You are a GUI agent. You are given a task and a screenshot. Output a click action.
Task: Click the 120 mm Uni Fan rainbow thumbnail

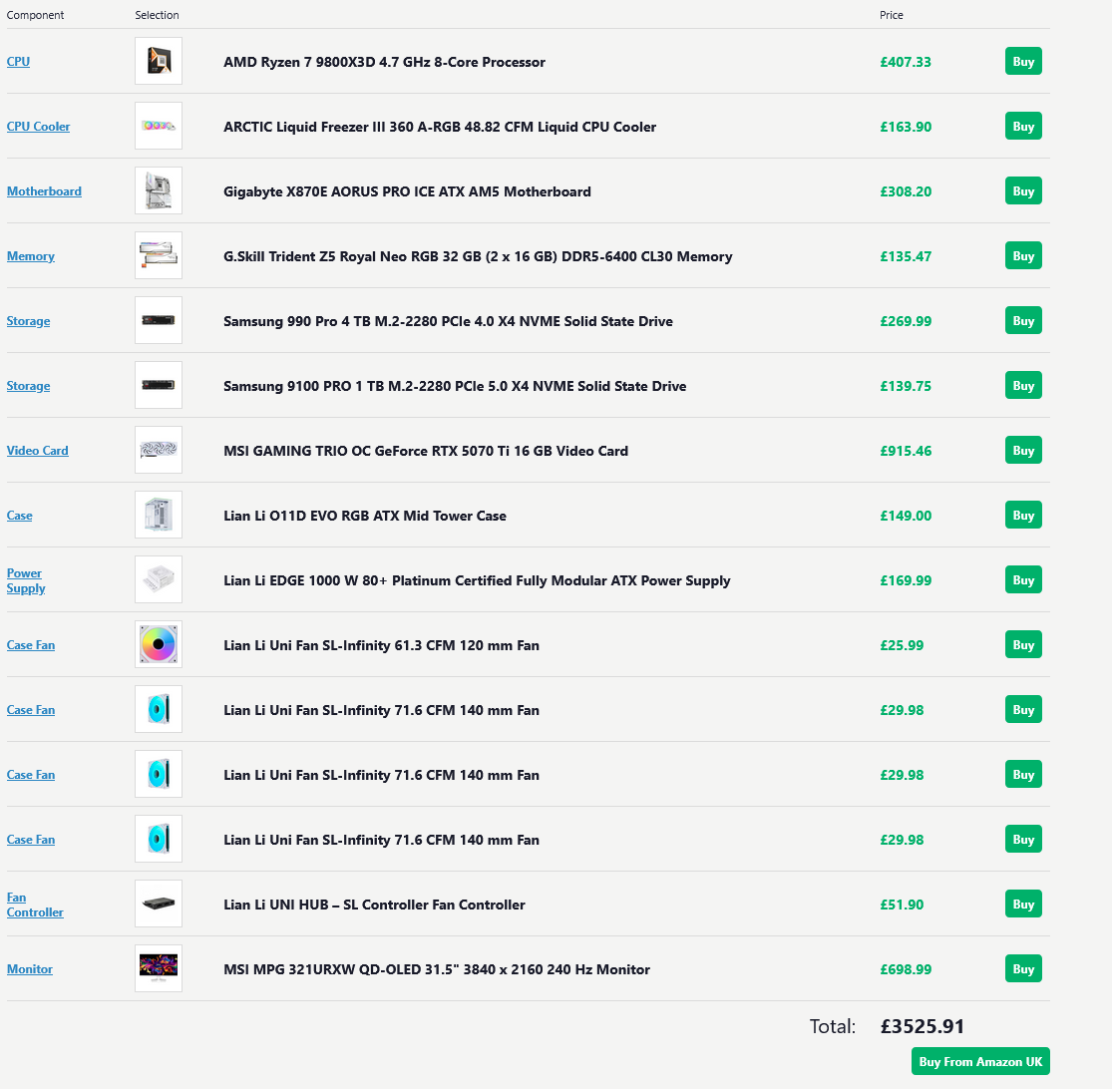[159, 644]
